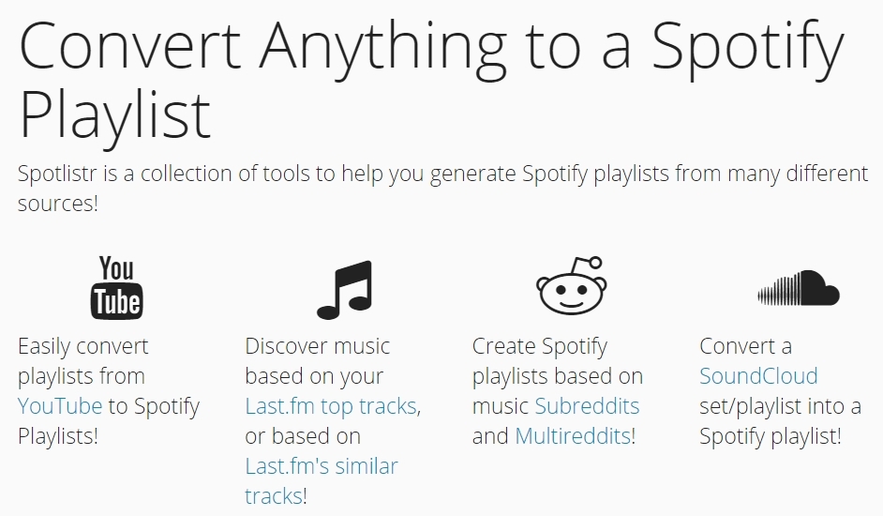Click the 'Convert a' text above SoundCloud link
The width and height of the screenshot is (883, 516).
click(745, 346)
